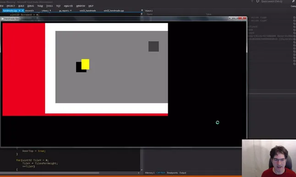
Task: Open the ANALYZE menu
Action: (68, 6)
